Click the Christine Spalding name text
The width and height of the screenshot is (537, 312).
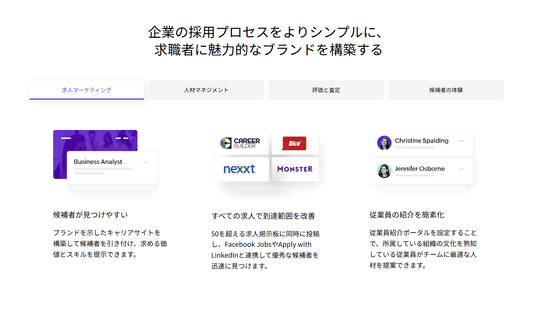[x=422, y=141]
